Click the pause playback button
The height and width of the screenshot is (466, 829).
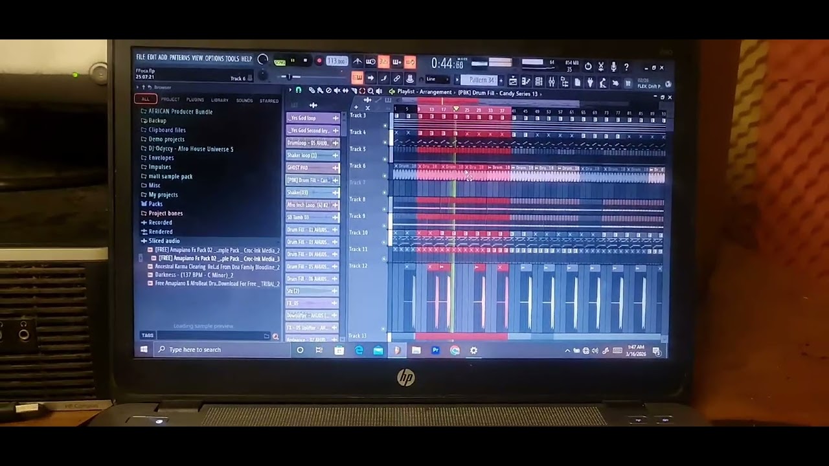click(x=293, y=60)
